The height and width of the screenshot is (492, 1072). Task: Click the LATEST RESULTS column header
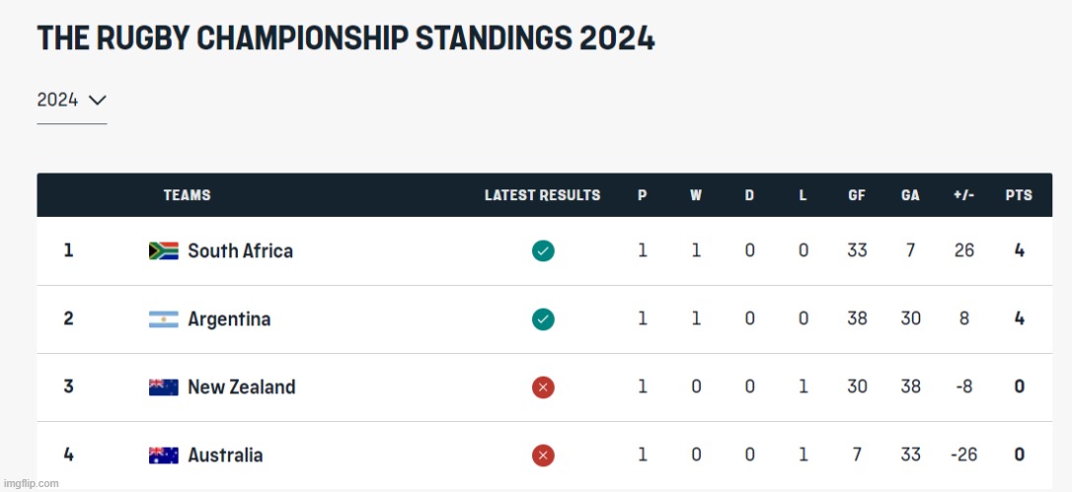click(x=542, y=195)
